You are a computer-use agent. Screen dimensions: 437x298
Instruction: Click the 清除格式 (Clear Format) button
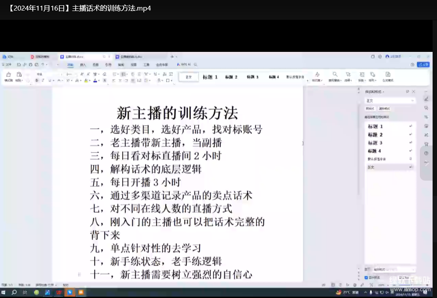click(384, 109)
